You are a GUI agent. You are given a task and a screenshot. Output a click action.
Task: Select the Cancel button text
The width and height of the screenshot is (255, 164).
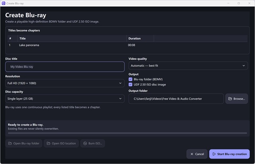point(199,154)
